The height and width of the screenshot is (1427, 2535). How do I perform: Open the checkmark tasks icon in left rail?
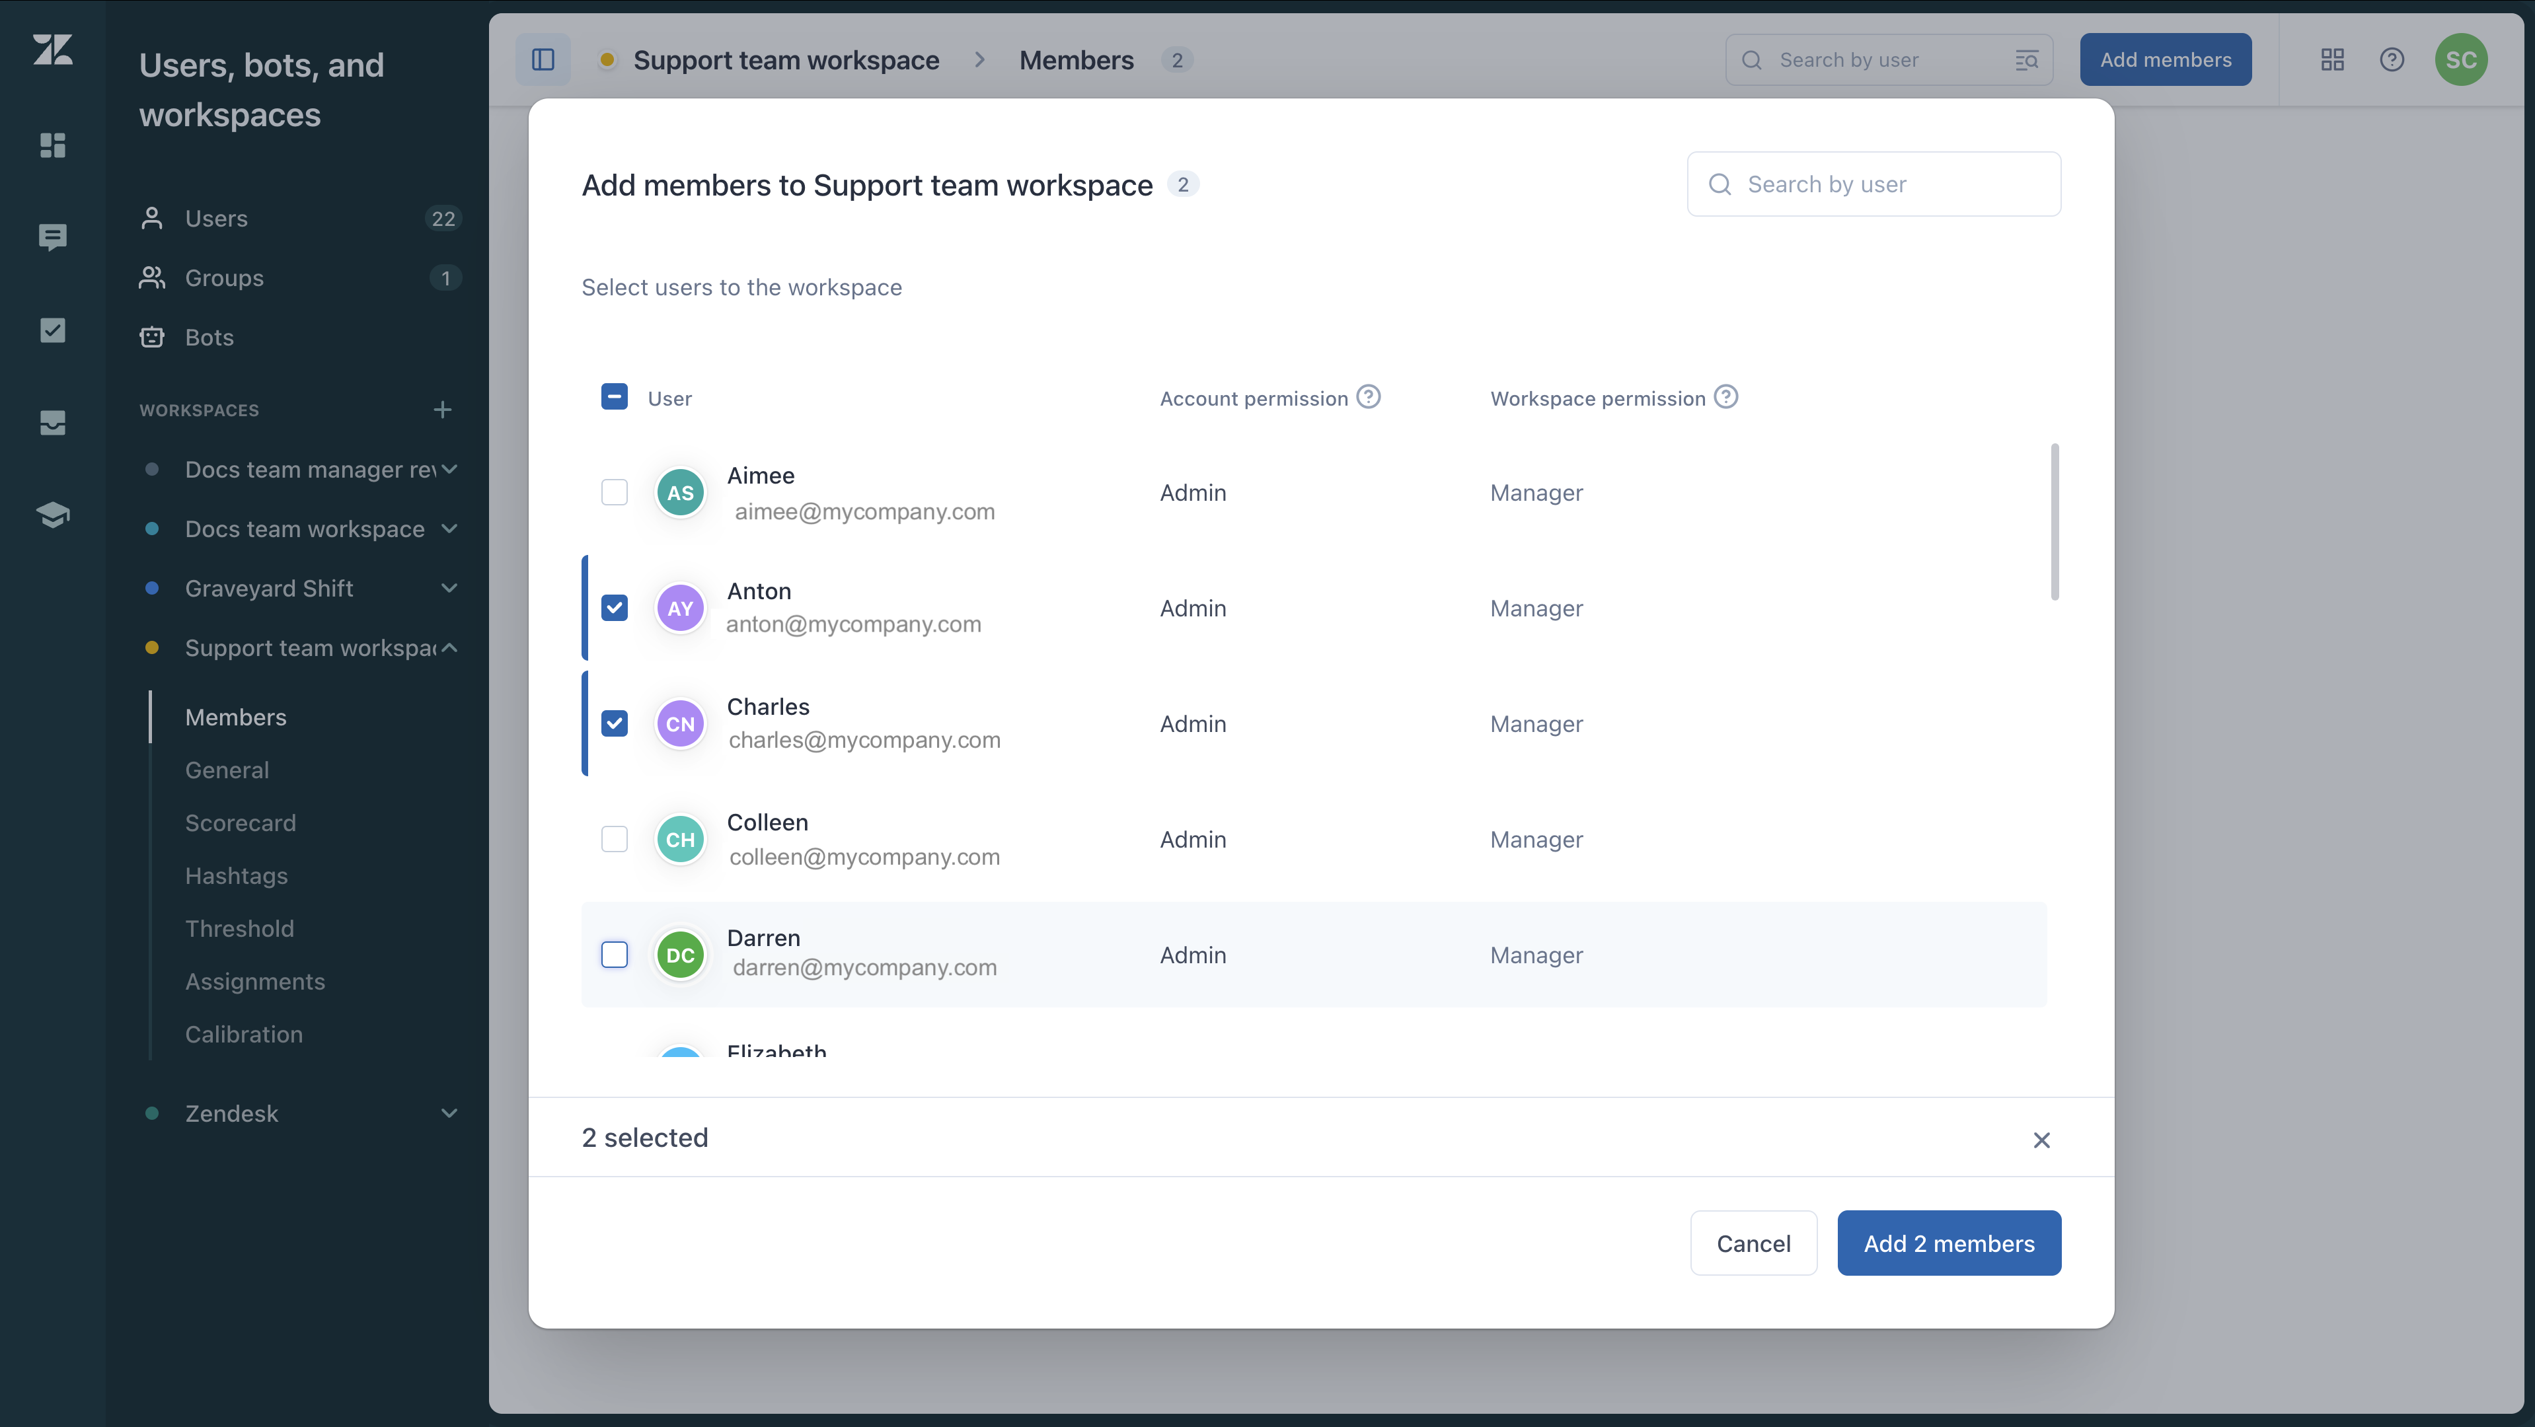(x=53, y=330)
